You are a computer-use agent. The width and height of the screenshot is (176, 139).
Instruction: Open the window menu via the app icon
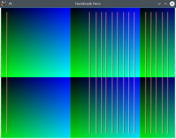click(x=4, y=4)
